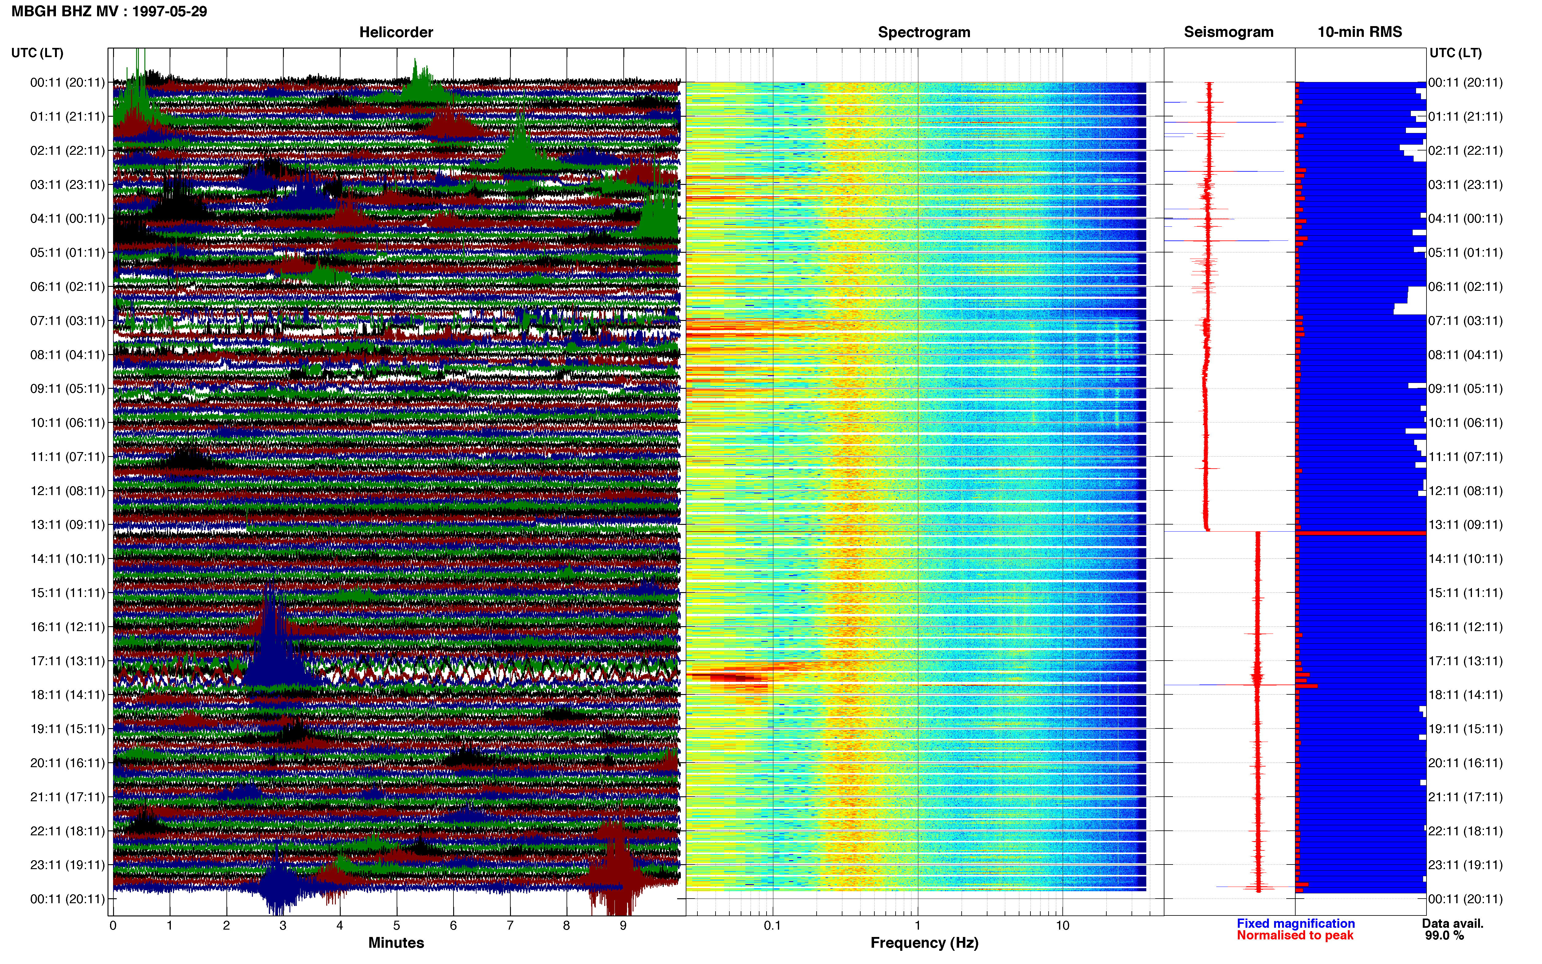Click left time label '05:11 (01:11)'
The image size is (1542, 964).
click(x=68, y=252)
